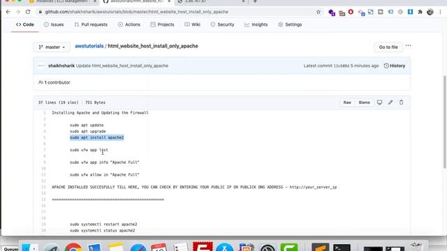Click the highlighted 'sudo apt install apache2' line
This screenshot has width=447, height=251.
97,137
